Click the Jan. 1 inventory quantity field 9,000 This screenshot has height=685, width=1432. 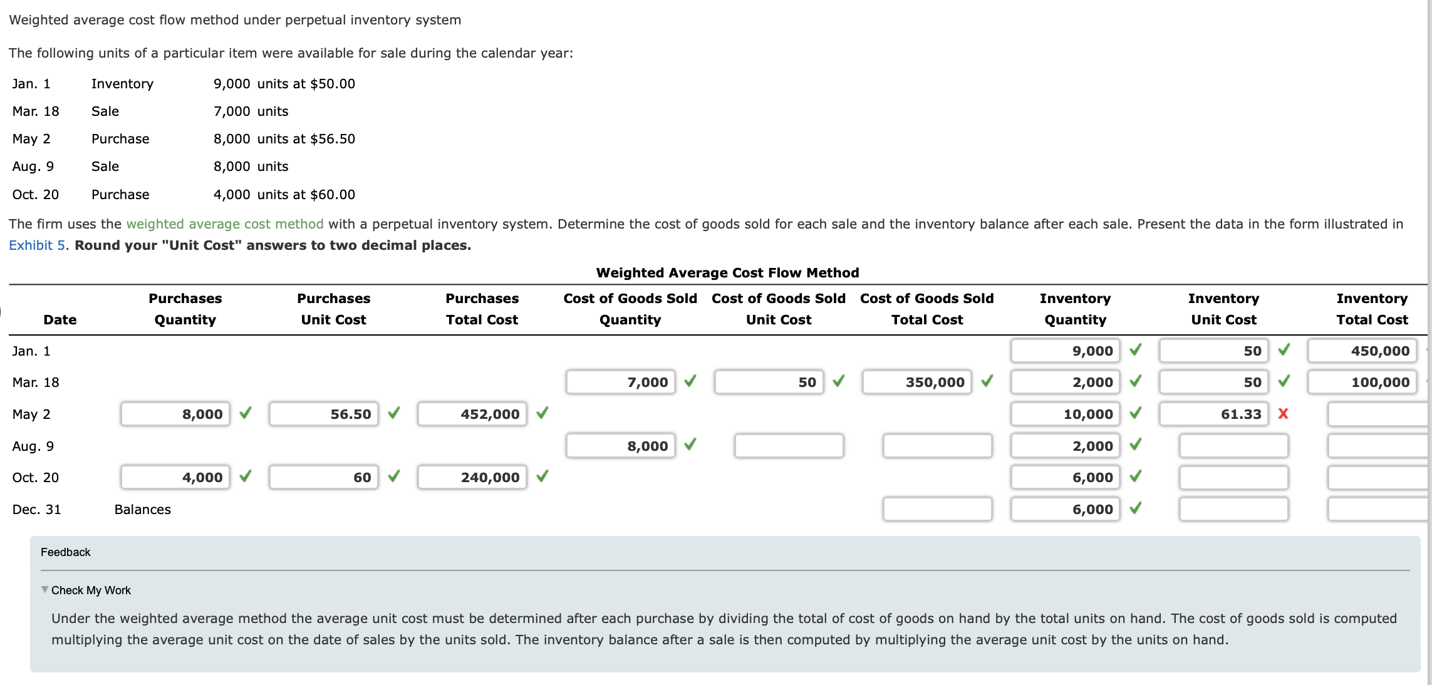tap(1065, 351)
